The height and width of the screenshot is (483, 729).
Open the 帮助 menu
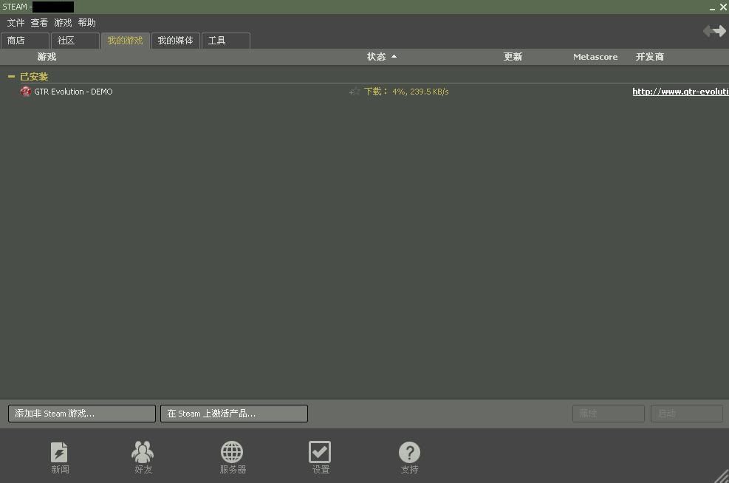(x=87, y=22)
